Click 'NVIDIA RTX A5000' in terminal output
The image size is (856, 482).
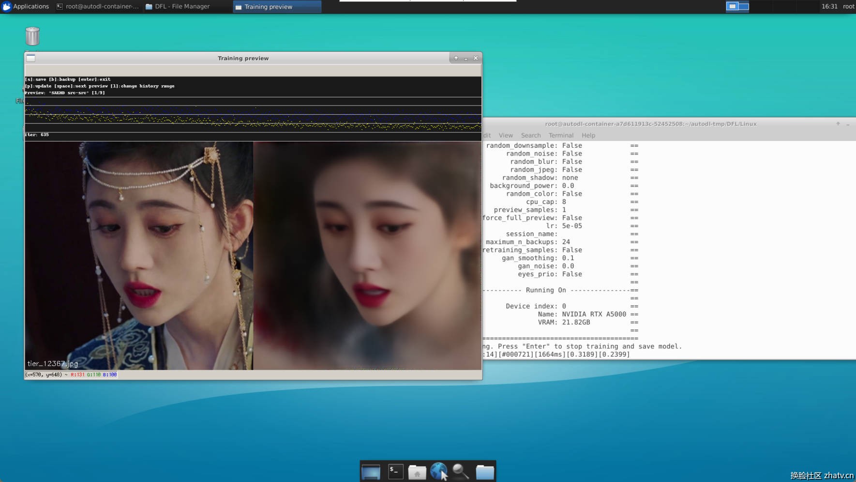click(594, 314)
